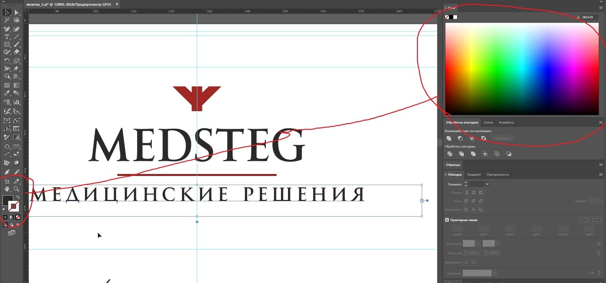The image size is (606, 283).
Task: Open the Color panel options menu
Action: tap(601, 8)
